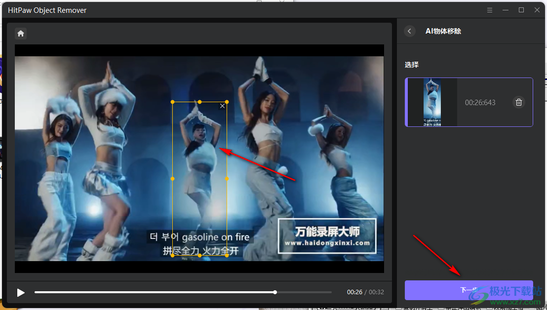Click the top-middle selection box handle
Viewport: 547px width, 310px height.
pos(199,102)
